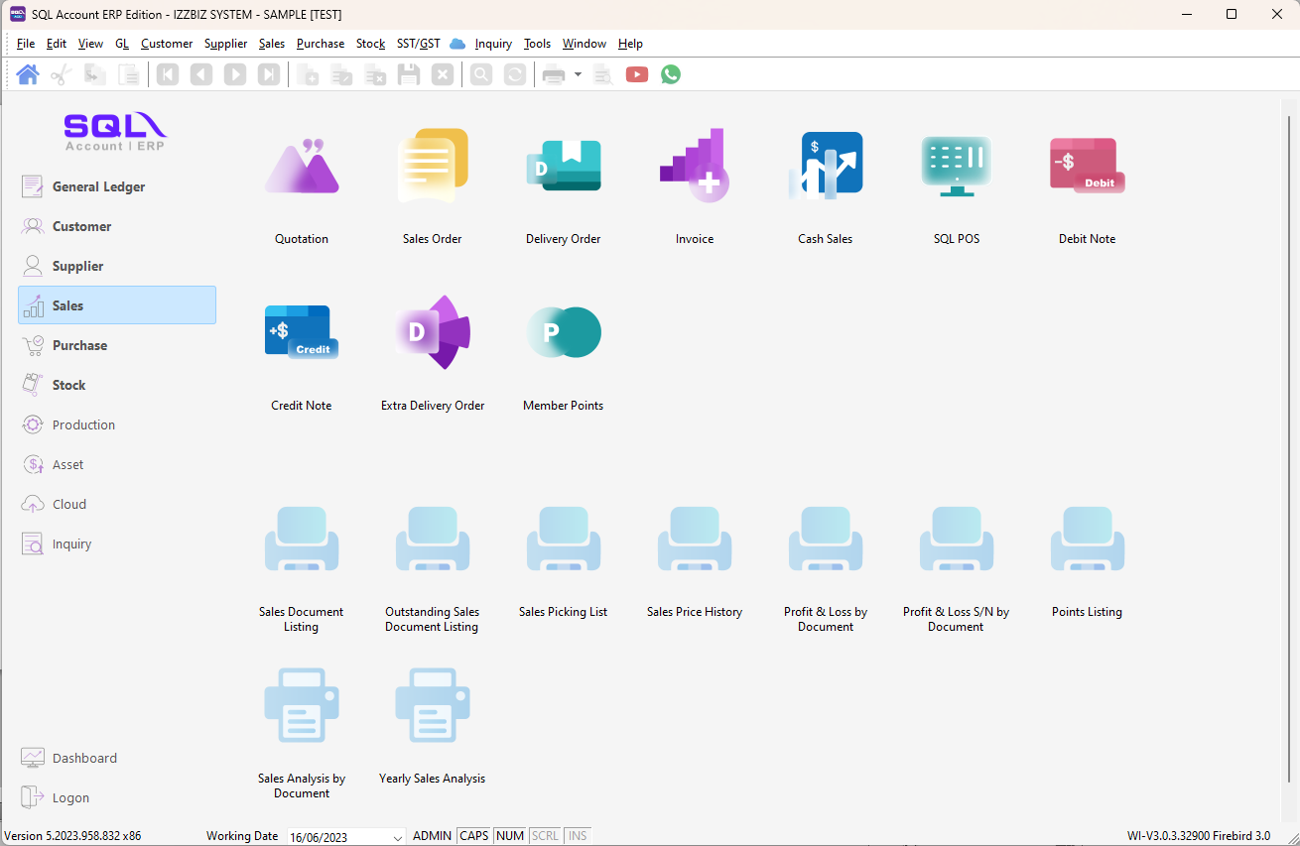The image size is (1300, 846).
Task: Select Customer in sidebar
Action: [117, 226]
